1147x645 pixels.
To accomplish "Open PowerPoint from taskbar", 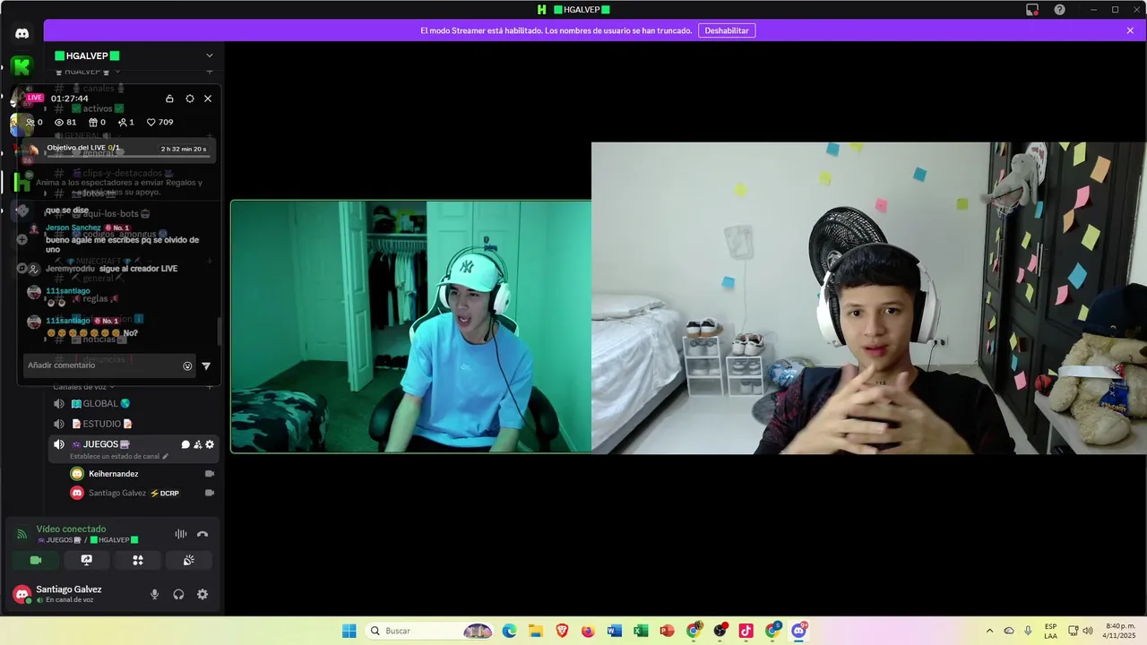I will (667, 631).
